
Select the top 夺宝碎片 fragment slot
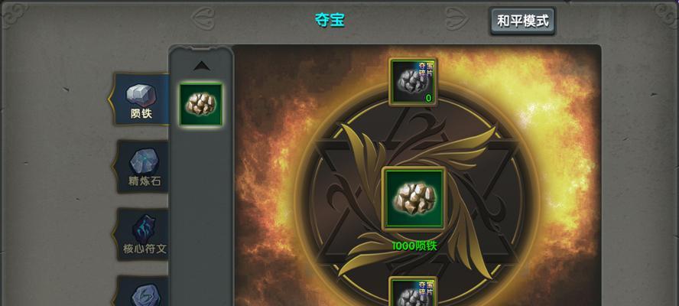(413, 82)
